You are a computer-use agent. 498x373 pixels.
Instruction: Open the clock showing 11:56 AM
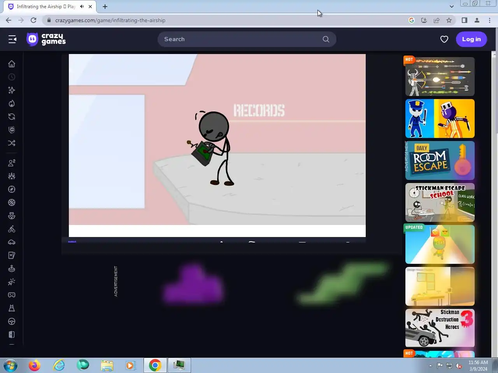[x=478, y=366]
